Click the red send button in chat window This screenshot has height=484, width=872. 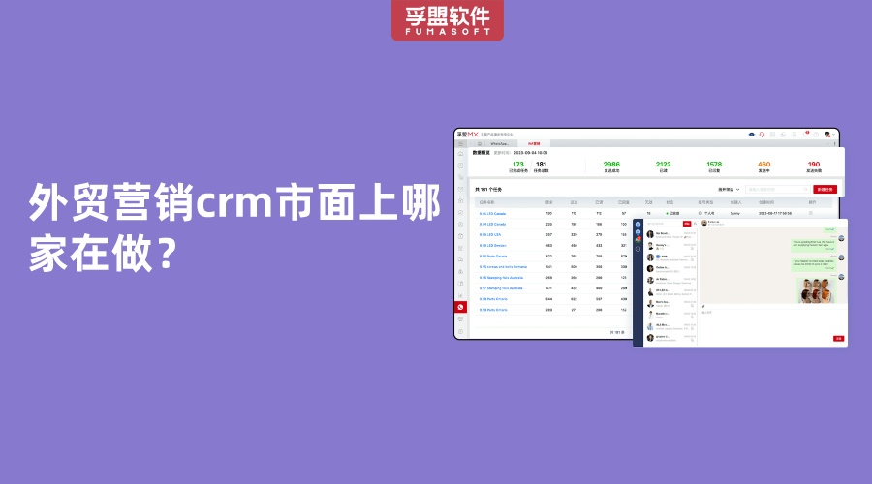point(838,339)
